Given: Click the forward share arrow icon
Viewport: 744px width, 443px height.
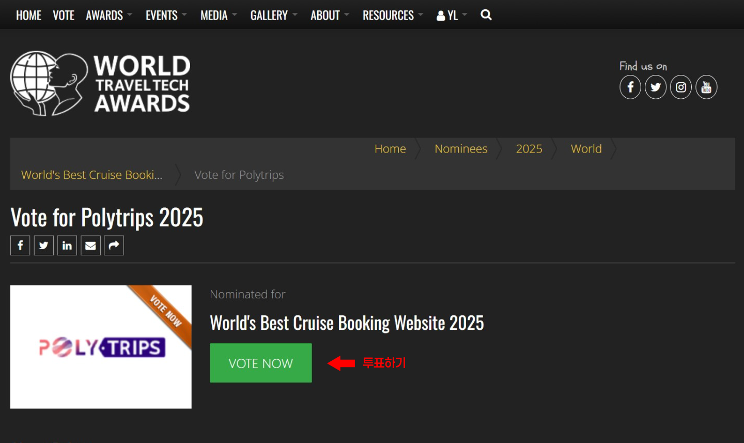Looking at the screenshot, I should coord(114,246).
